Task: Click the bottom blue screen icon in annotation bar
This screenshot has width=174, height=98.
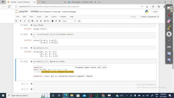Action: (x=169, y=60)
